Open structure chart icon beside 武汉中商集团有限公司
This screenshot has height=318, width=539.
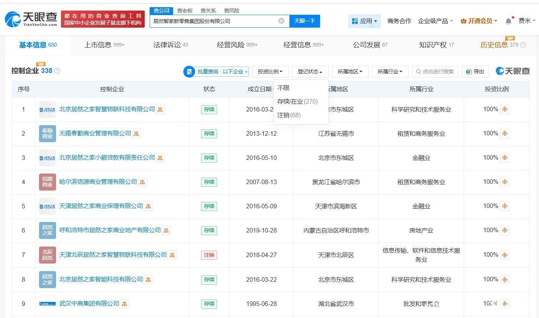click(124, 304)
